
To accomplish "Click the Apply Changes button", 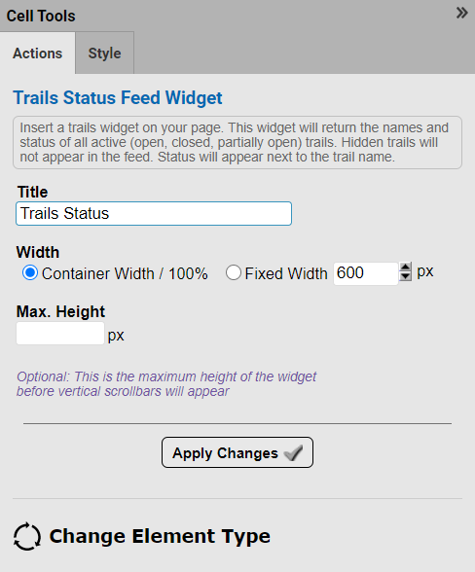I will (237, 452).
